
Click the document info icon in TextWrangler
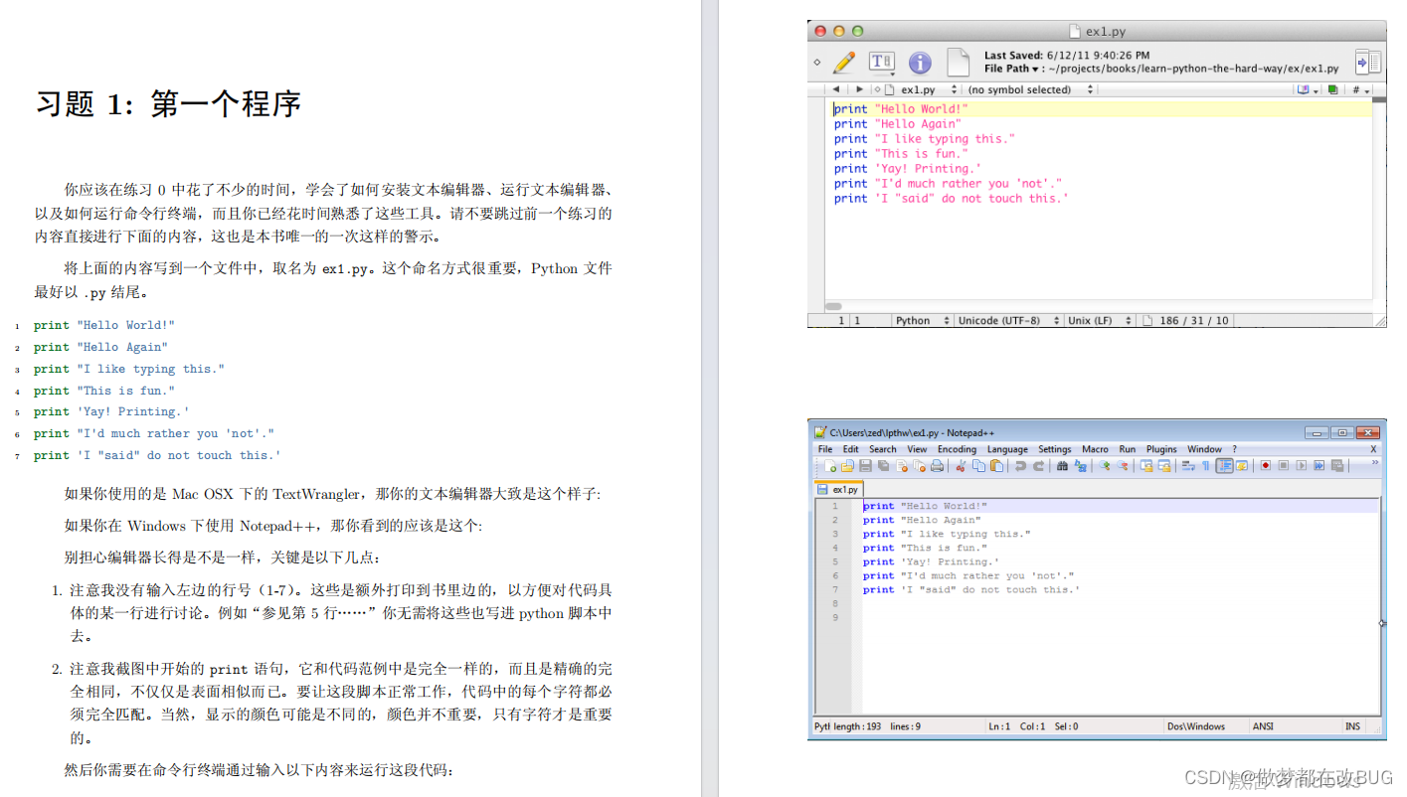tap(920, 63)
